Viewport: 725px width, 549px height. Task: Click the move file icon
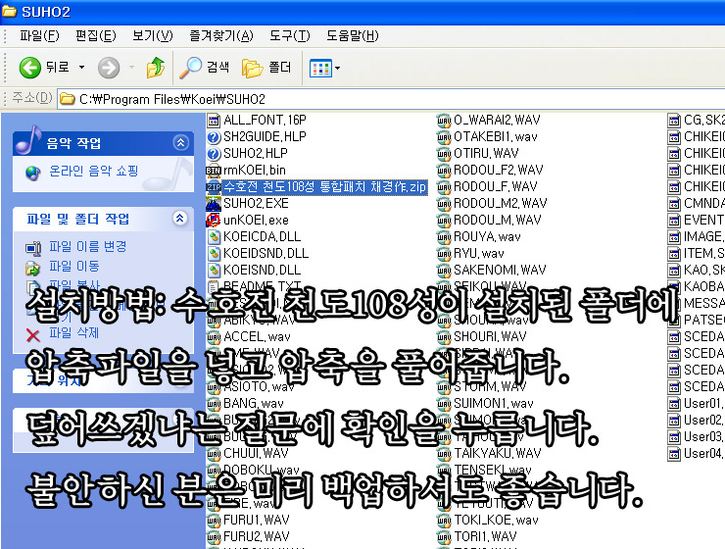pos(33,269)
